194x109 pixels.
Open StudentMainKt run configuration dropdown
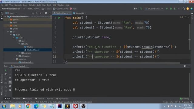(x=154, y=9)
